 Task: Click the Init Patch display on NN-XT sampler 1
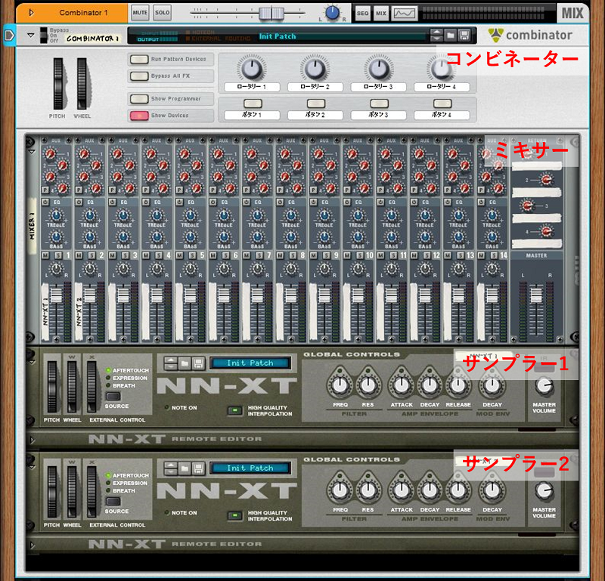point(250,363)
